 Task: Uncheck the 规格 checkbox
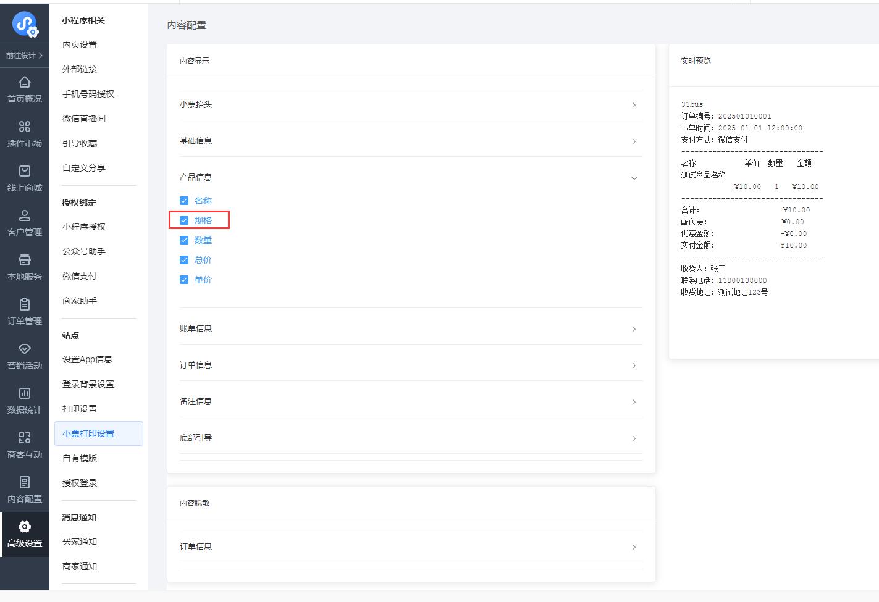[x=184, y=220]
